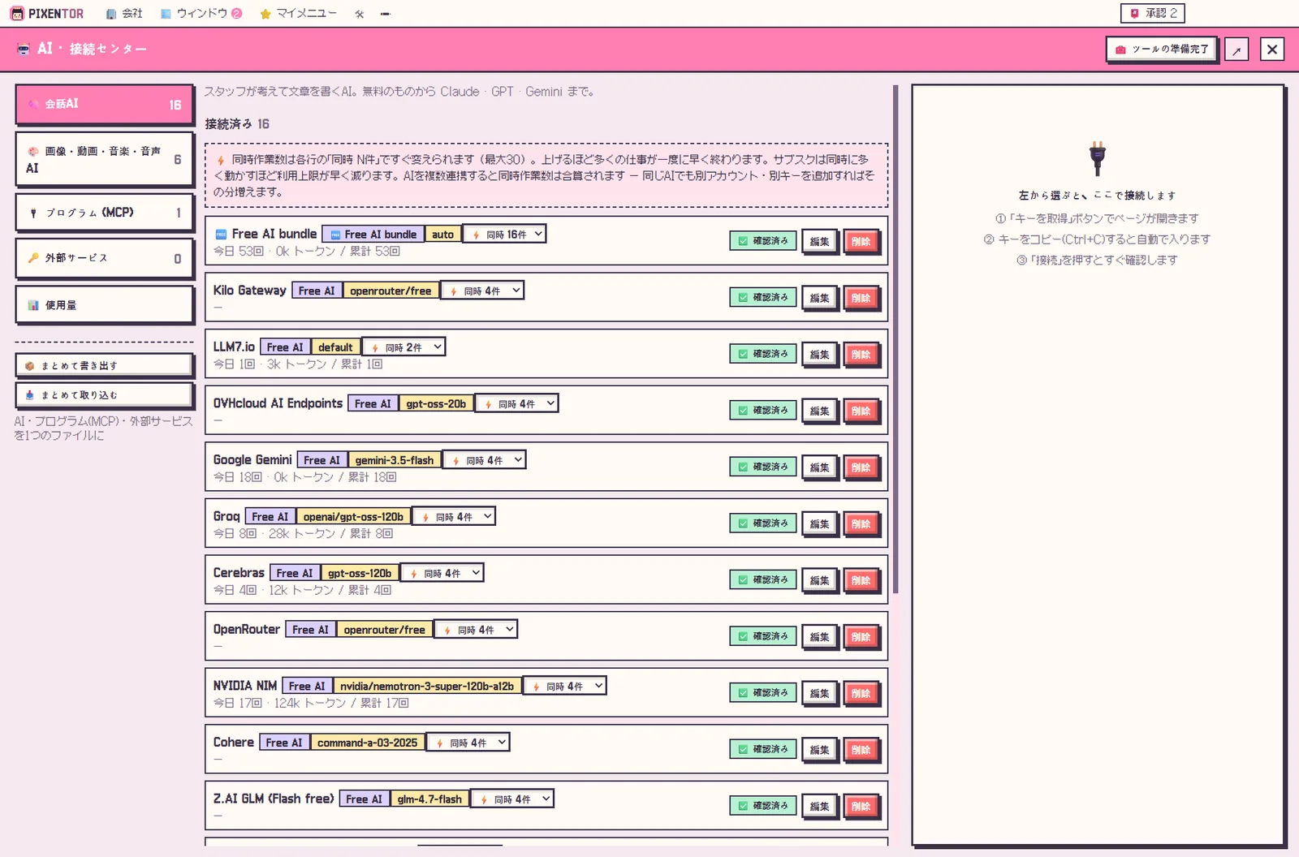Click the dash icon in top menu bar
Image resolution: width=1299 pixels, height=857 pixels.
pyautogui.click(x=385, y=14)
